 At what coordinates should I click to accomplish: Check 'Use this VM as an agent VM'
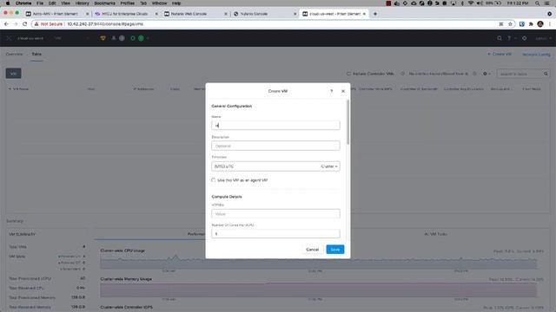(x=214, y=180)
